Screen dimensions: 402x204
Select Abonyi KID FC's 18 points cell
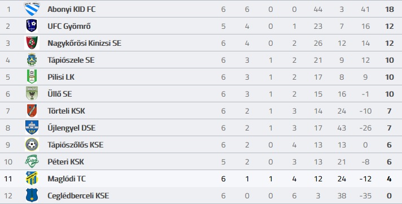click(389, 9)
